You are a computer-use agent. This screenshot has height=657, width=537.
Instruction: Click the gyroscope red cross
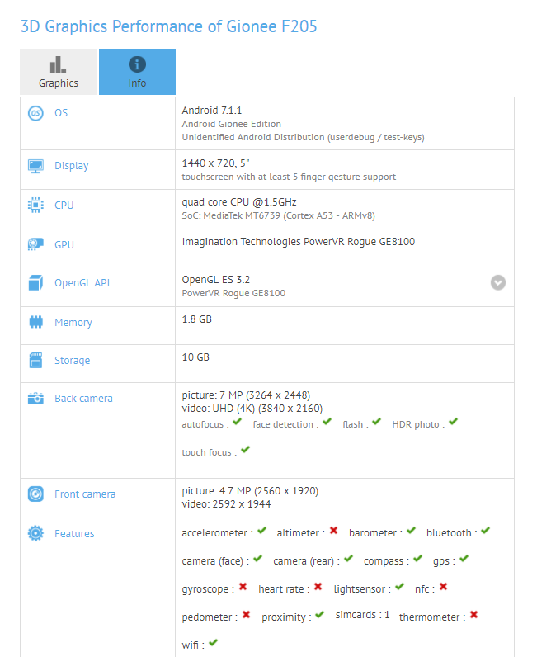click(243, 587)
